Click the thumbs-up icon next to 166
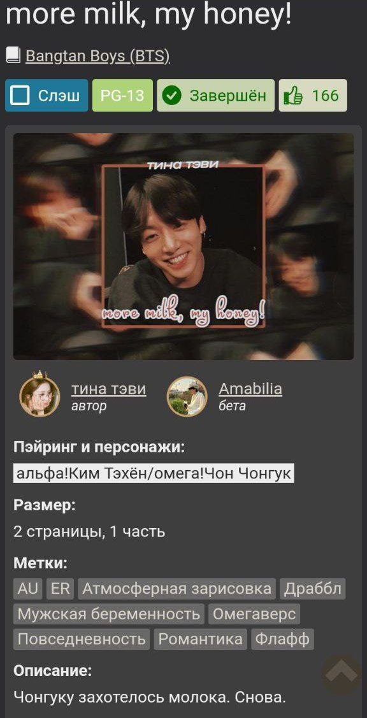Image resolution: width=367 pixels, height=718 pixels. (293, 96)
